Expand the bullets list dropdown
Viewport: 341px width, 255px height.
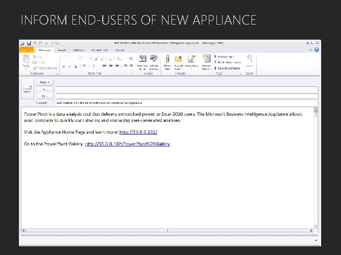(x=115, y=59)
